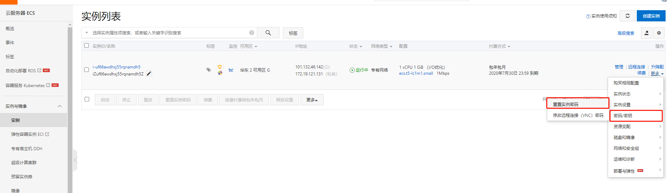This screenshot has height=193, width=667.
Task: Open 概览 in the sidebar
Action: (10, 29)
